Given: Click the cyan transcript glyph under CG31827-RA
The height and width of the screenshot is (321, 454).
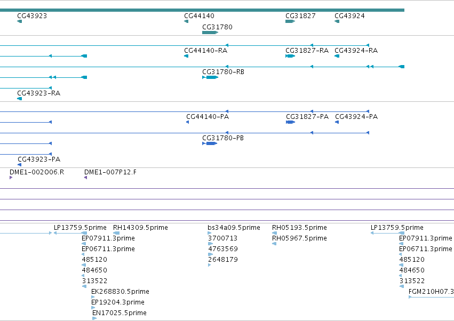Looking at the screenshot, I should 290,56.
